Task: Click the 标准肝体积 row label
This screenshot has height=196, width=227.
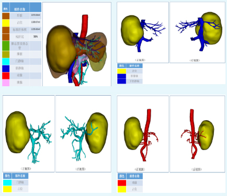Action: point(19,30)
